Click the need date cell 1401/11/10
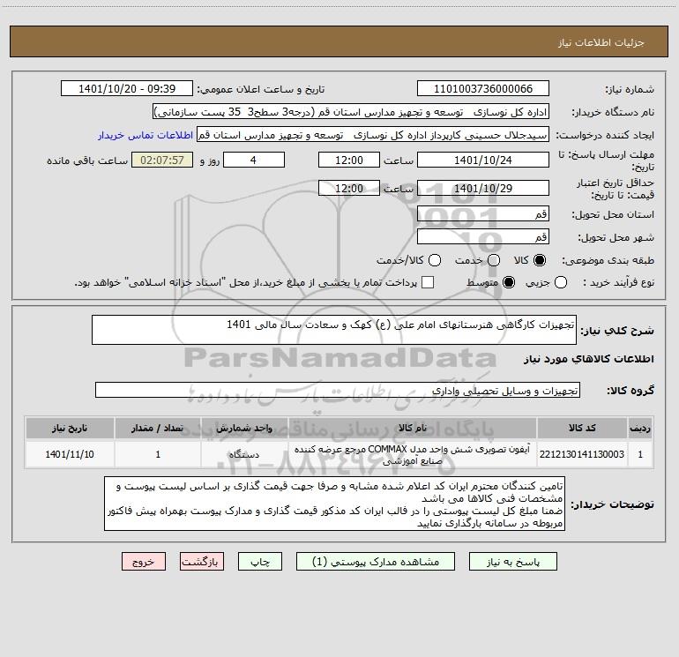The width and height of the screenshot is (679, 657). tap(70, 454)
